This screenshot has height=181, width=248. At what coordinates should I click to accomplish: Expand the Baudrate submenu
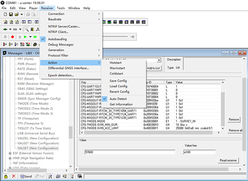coord(71,19)
